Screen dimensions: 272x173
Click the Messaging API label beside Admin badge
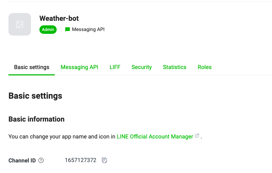point(88,30)
